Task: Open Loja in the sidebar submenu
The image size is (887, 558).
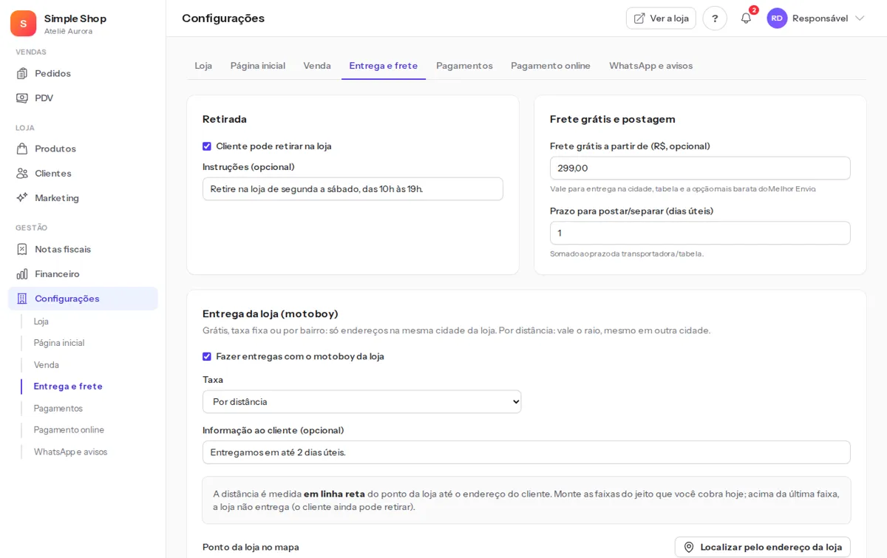Action: [41, 321]
